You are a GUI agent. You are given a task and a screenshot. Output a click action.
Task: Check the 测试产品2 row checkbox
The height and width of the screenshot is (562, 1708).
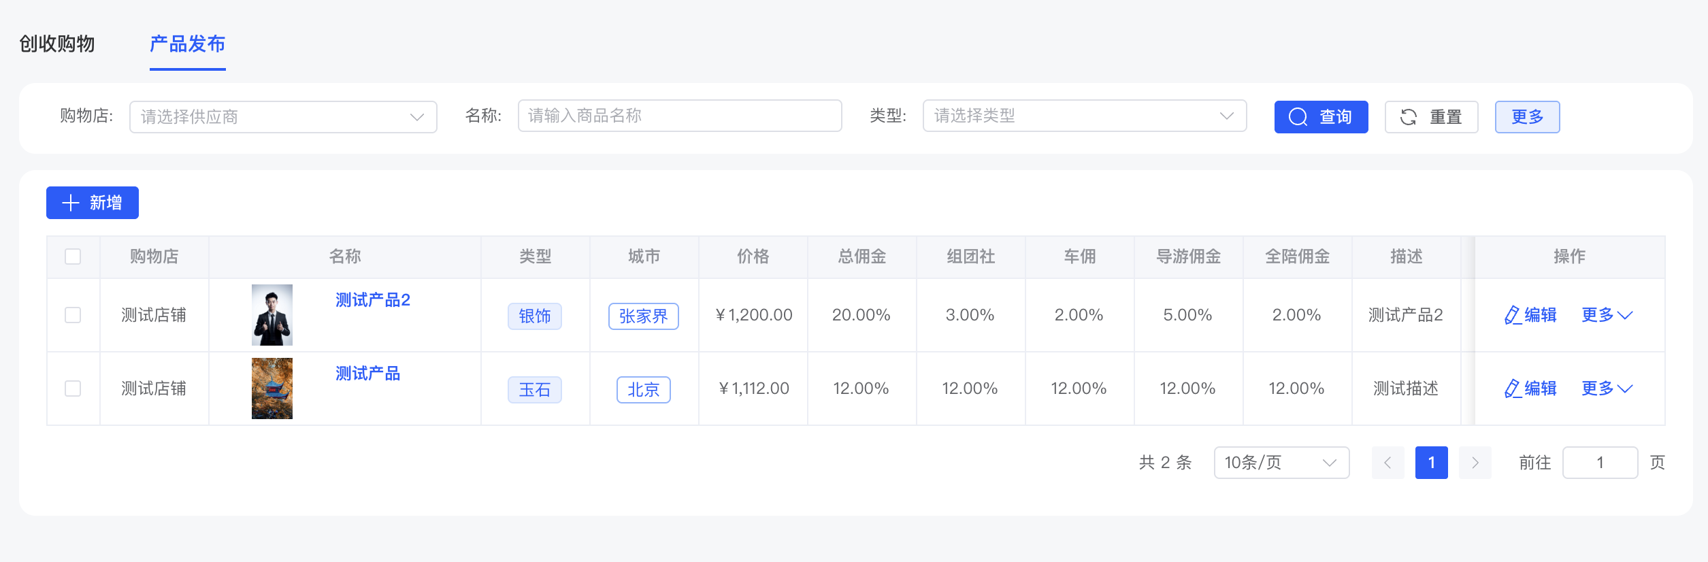73,315
